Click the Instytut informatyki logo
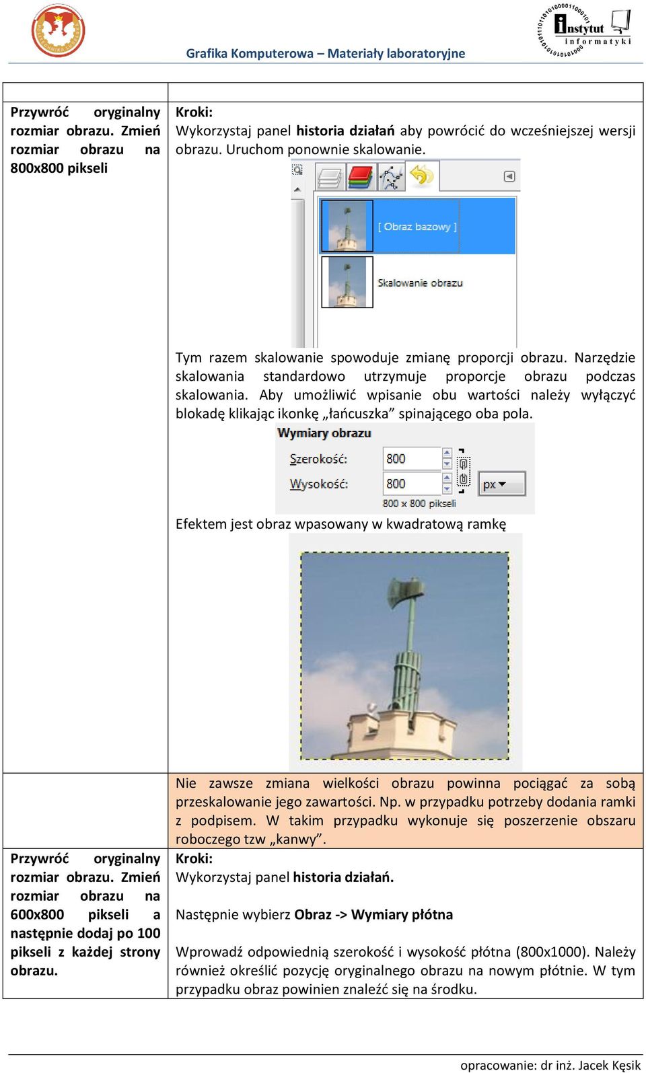646x1073 pixels. pos(584,31)
